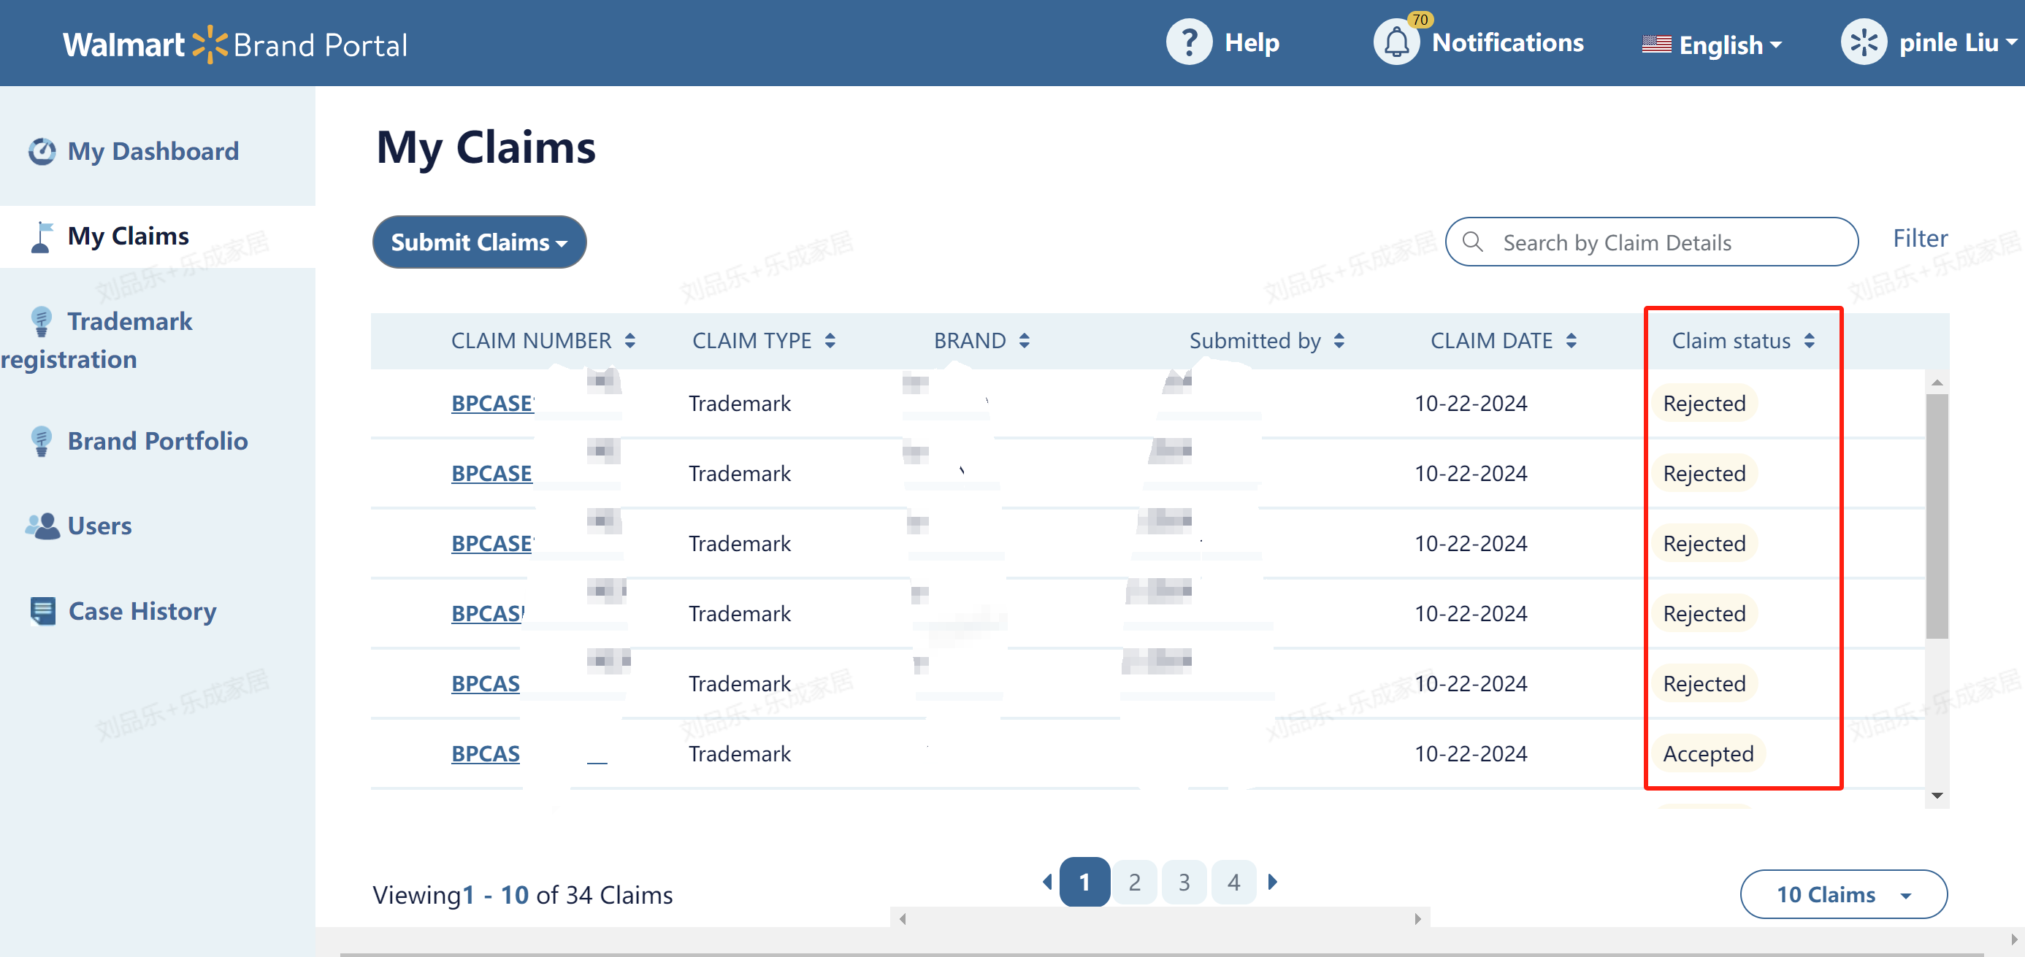The image size is (2025, 957).
Task: Click the magnifier icon in search box
Action: point(1472,241)
